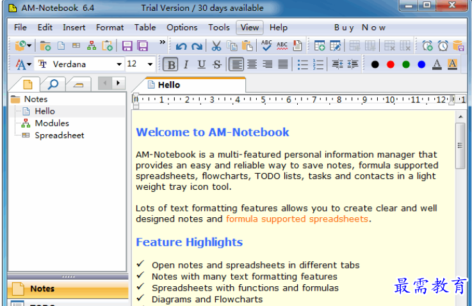Click the Undo arrow icon
The image size is (472, 306).
coord(181,46)
